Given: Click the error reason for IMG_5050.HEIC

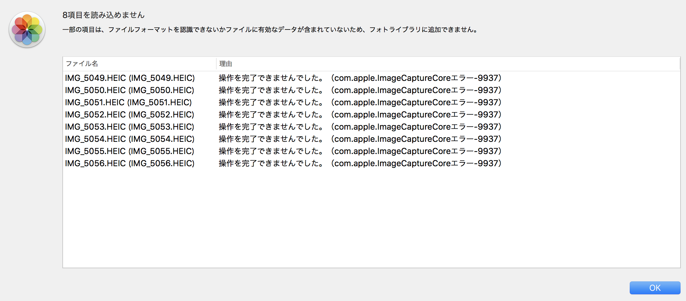Looking at the screenshot, I should (360, 90).
